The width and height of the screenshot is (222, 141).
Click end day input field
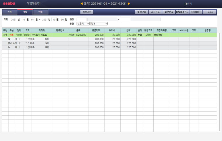coord(62,20)
